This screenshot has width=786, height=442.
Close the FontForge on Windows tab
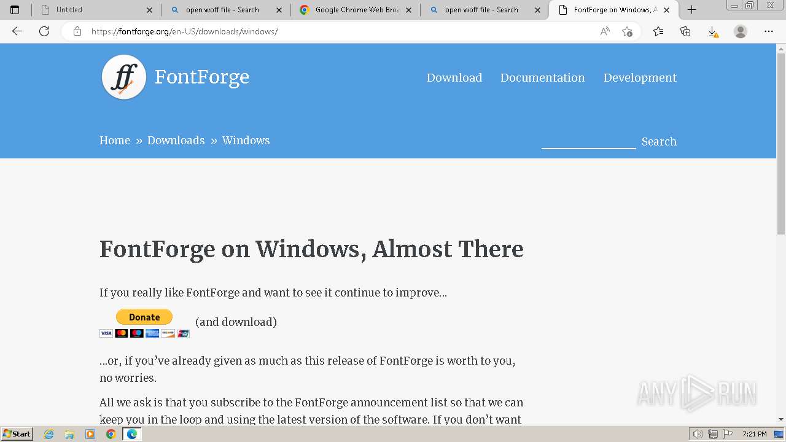(x=667, y=10)
